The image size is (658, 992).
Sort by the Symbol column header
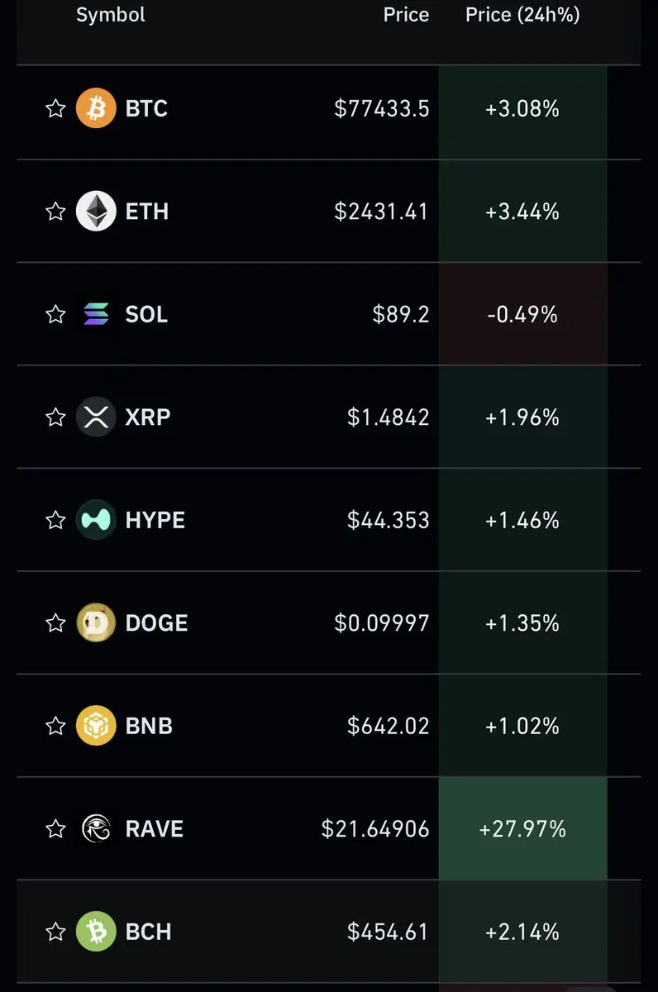[x=110, y=15]
